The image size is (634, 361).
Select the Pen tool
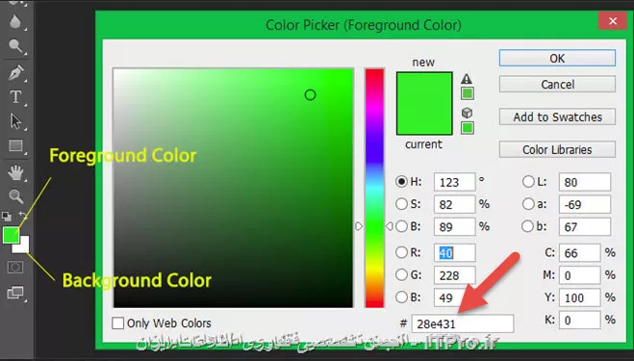click(x=15, y=72)
